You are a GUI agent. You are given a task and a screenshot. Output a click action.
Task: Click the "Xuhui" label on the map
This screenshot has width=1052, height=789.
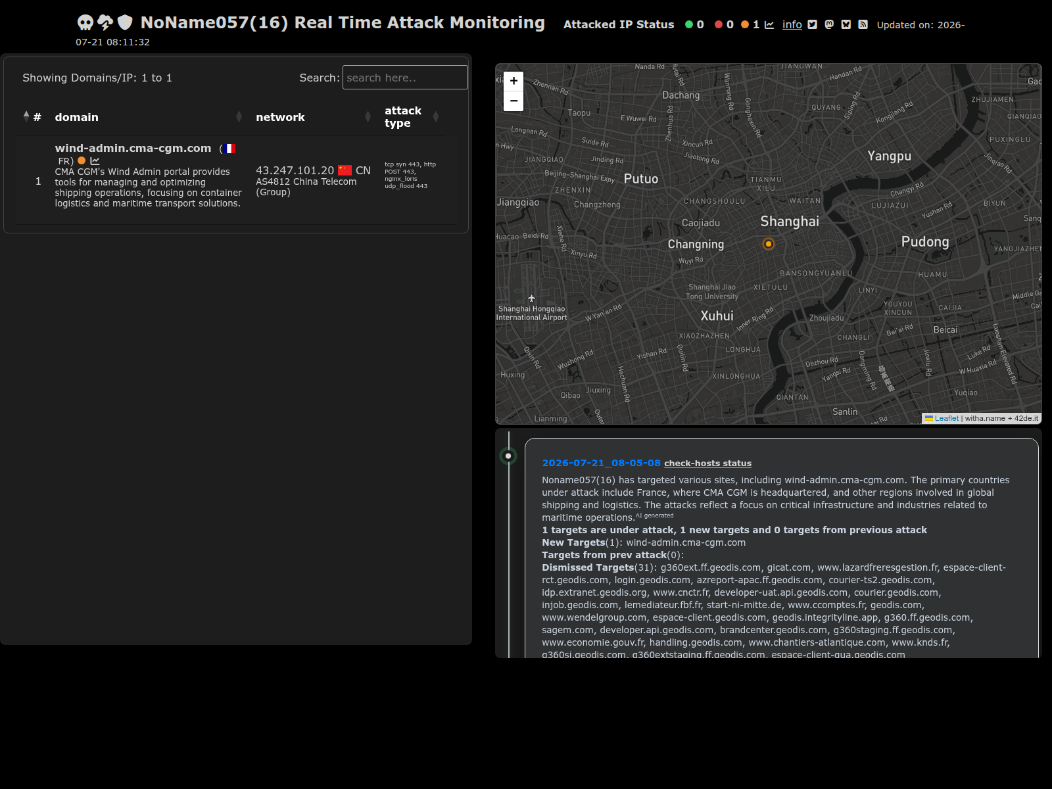(x=717, y=316)
